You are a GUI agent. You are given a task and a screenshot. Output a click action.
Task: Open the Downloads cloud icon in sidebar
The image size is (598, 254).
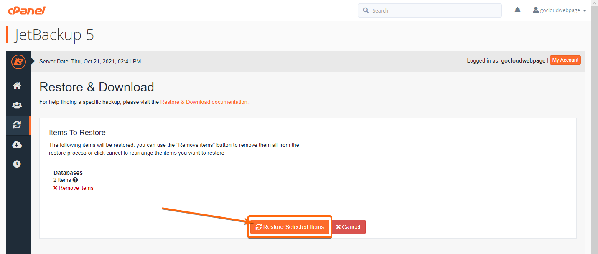pyautogui.click(x=17, y=145)
